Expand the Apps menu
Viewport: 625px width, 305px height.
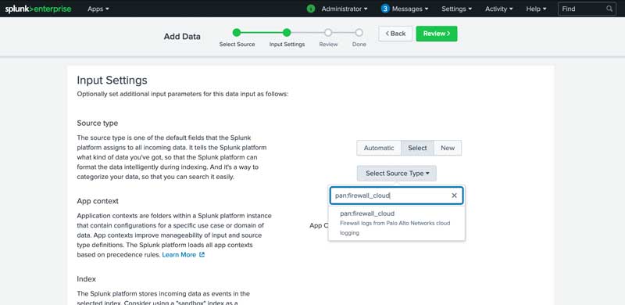point(98,9)
